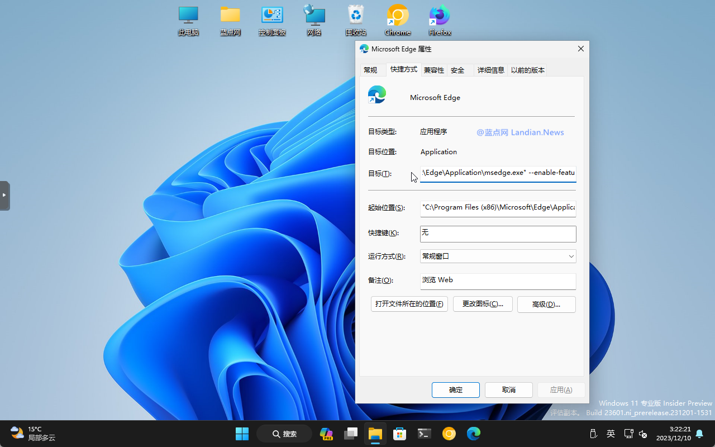Screen dimensions: 715x447
Task: Expand the left edge side panel arrow
Action: [4, 196]
